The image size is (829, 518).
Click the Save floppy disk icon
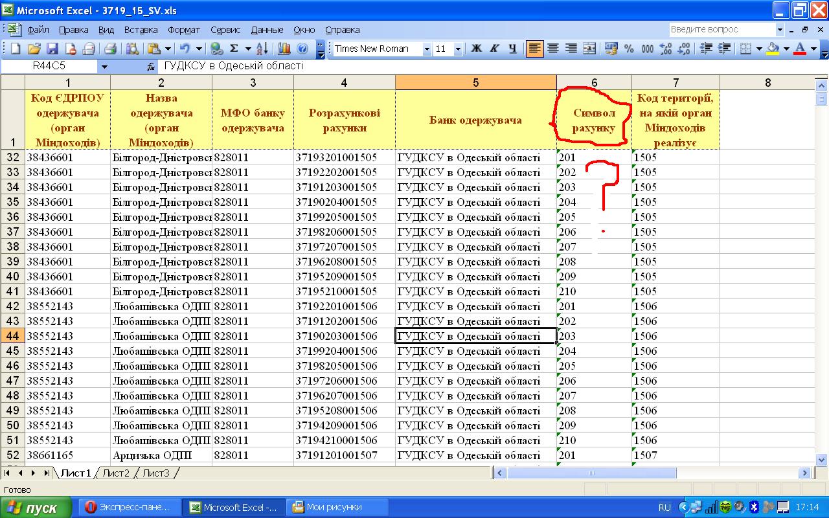pyautogui.click(x=52, y=49)
